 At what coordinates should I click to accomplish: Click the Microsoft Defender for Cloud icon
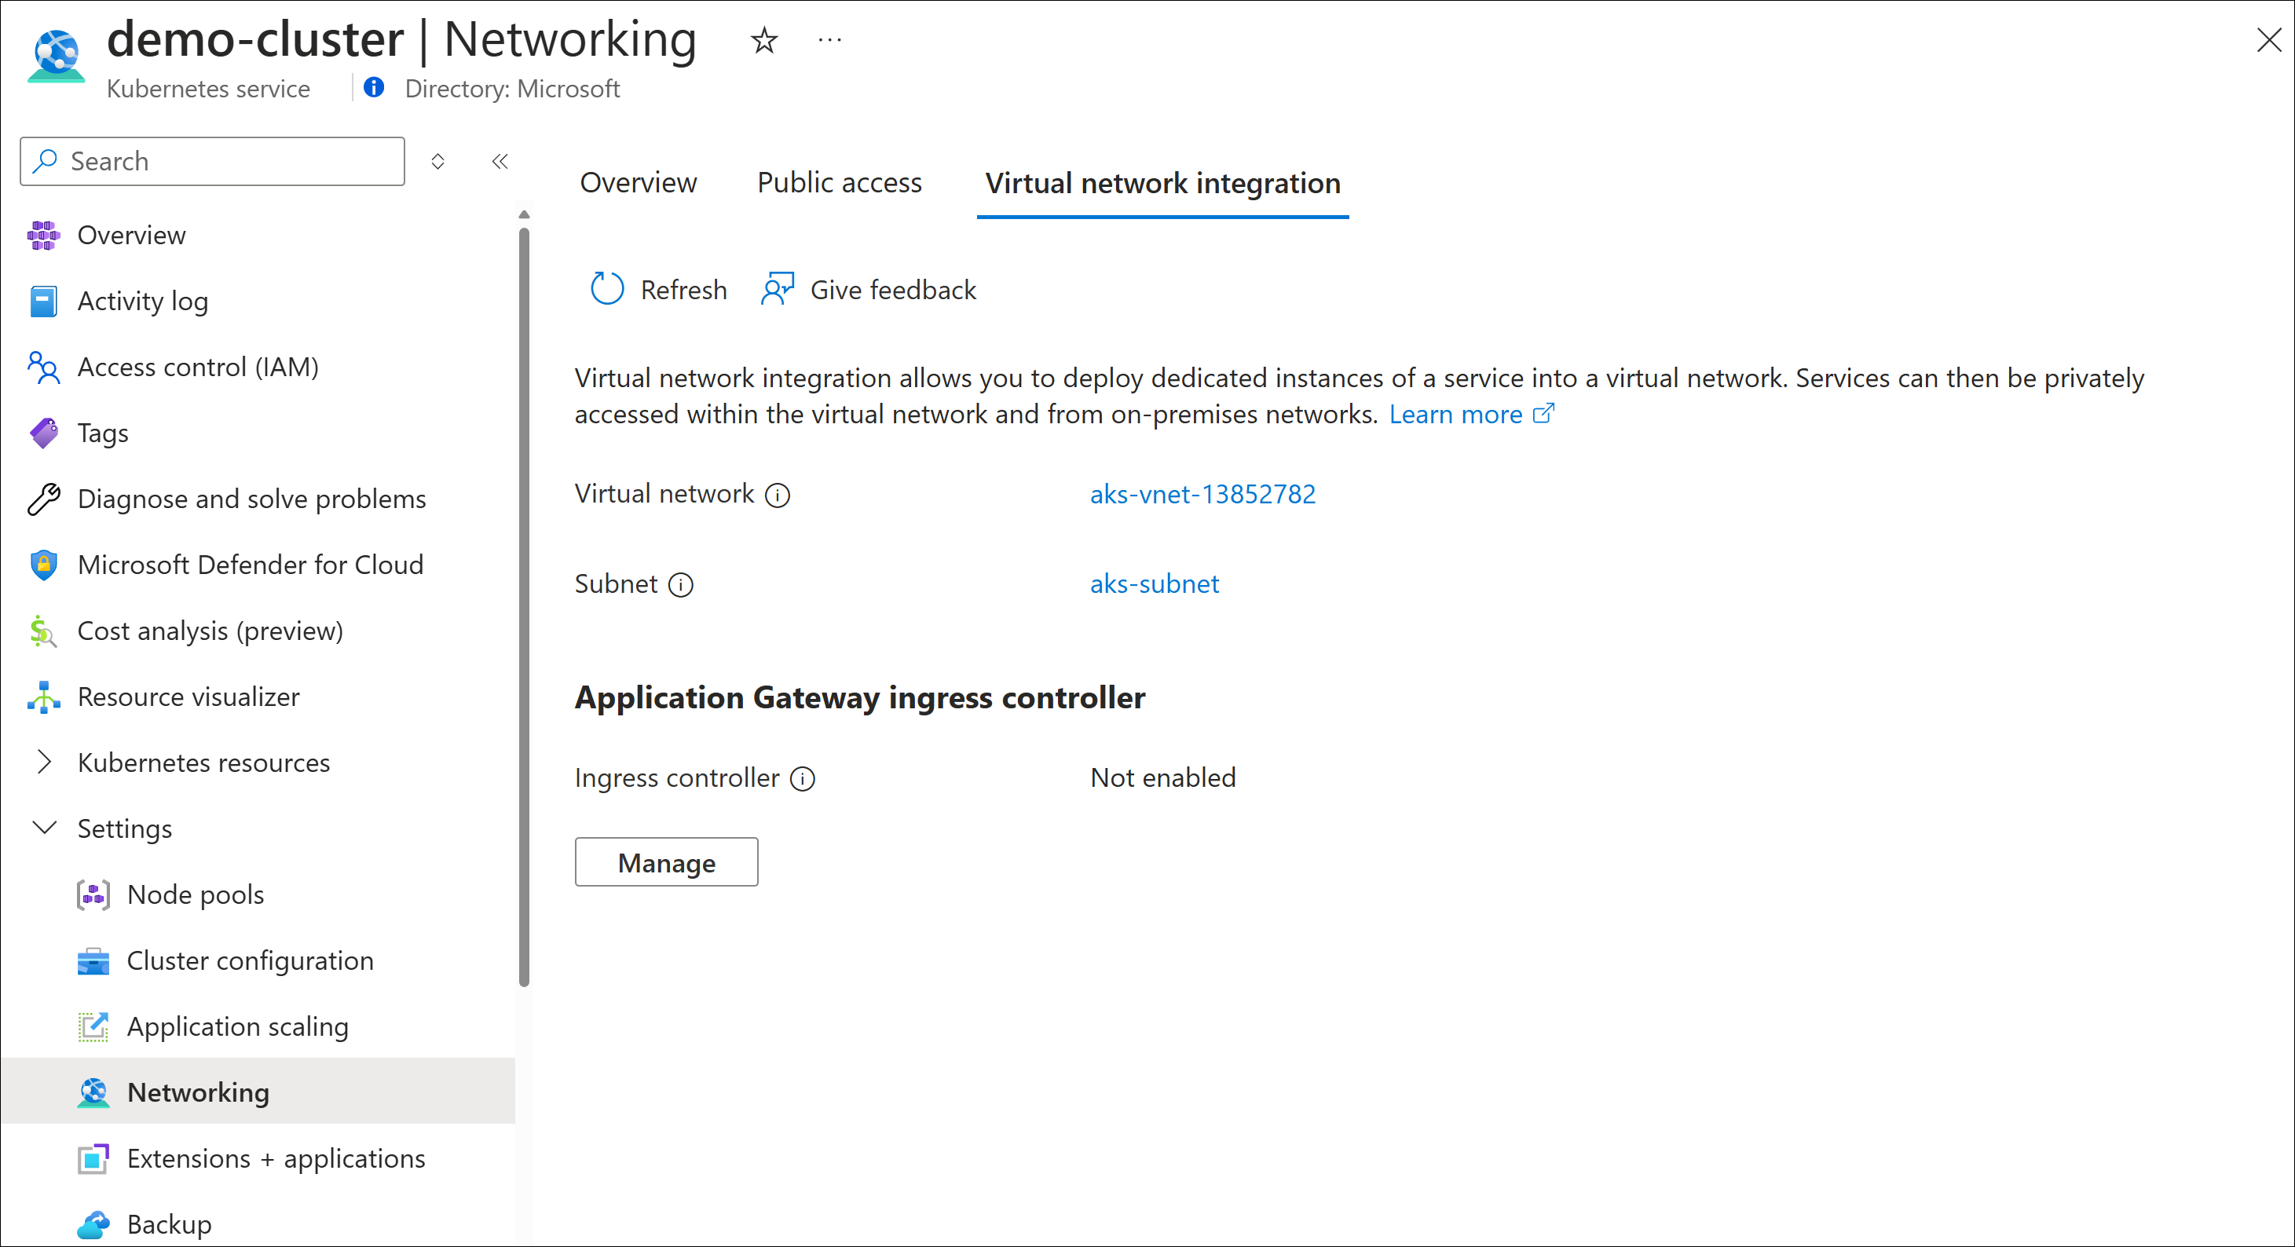tap(42, 564)
